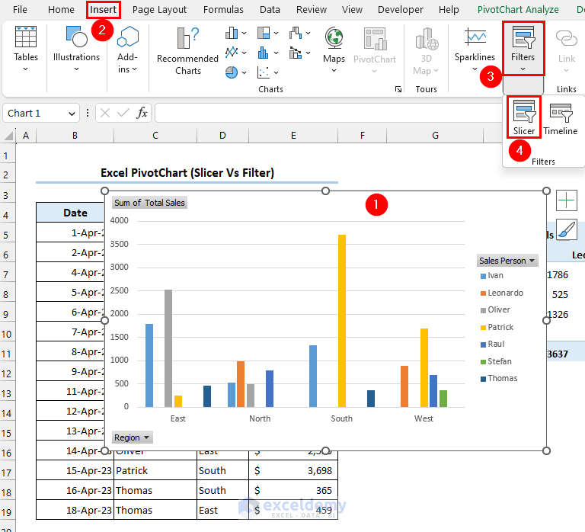Open Chart Elements plus button
Image resolution: width=585 pixels, height=532 pixels.
pos(567,200)
